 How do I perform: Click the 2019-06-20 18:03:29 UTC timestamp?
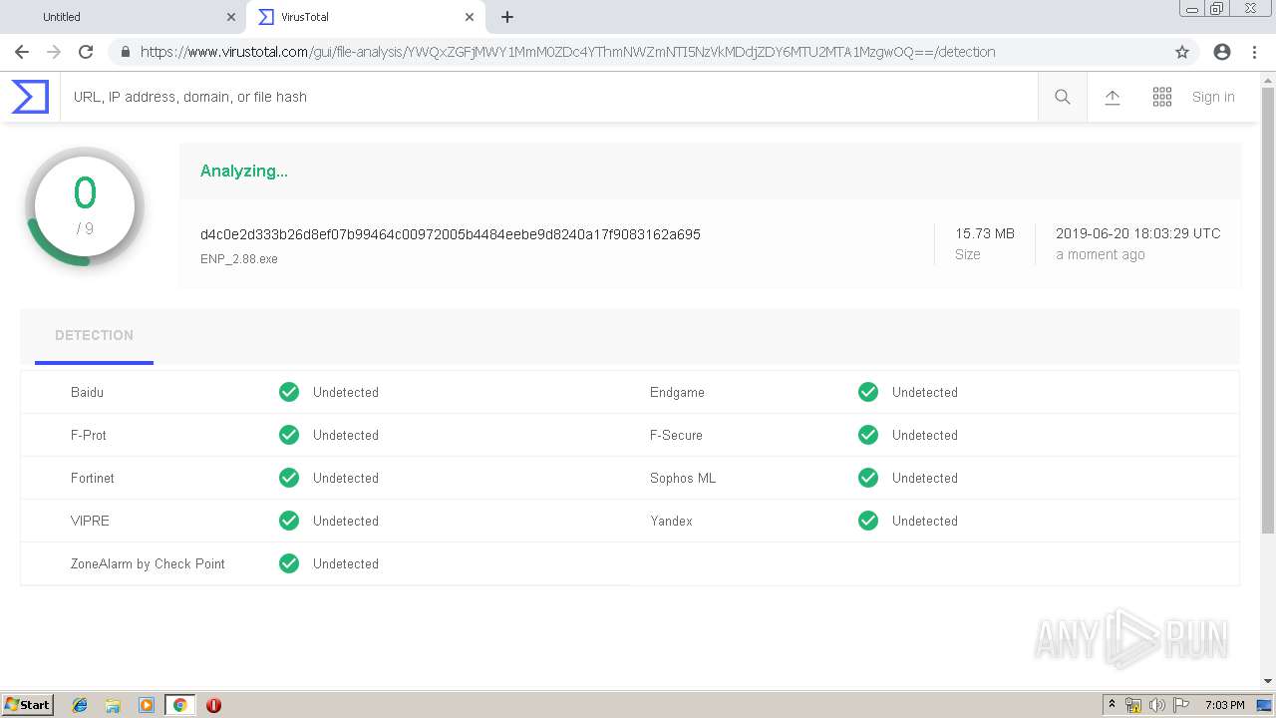(1138, 233)
